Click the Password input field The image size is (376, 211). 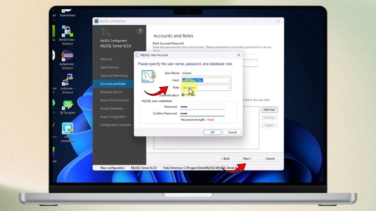(202, 107)
